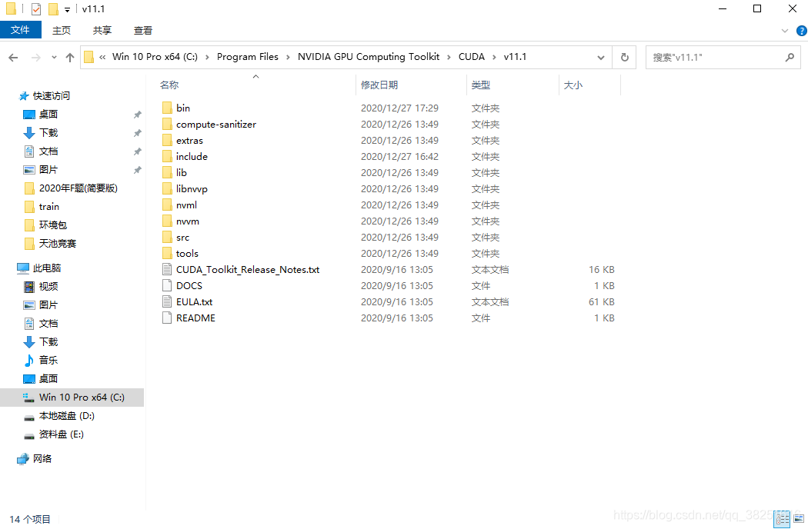Click the Back navigation arrow

(x=13, y=57)
